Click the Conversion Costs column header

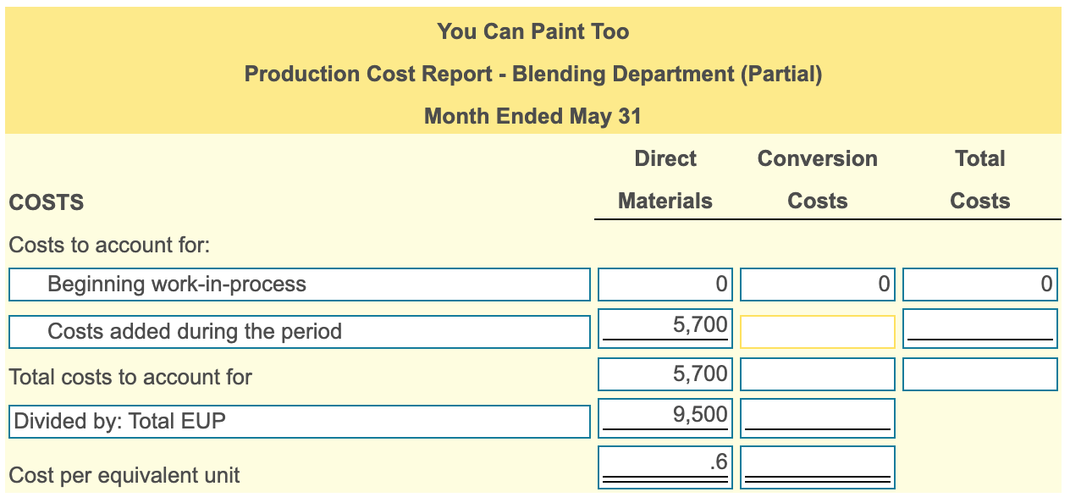817,180
